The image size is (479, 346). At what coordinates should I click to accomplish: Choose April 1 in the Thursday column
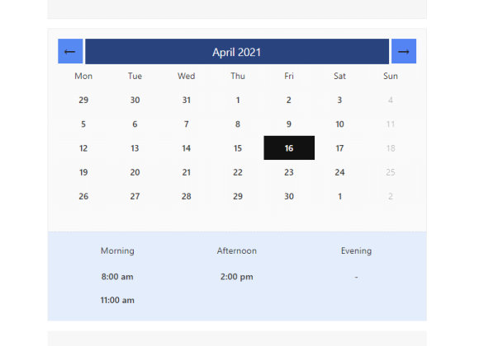tap(238, 100)
